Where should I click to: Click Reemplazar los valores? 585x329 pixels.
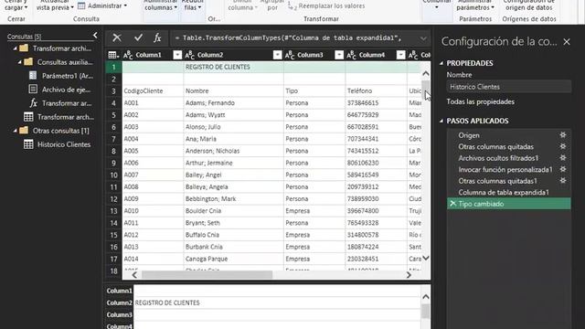click(x=326, y=6)
